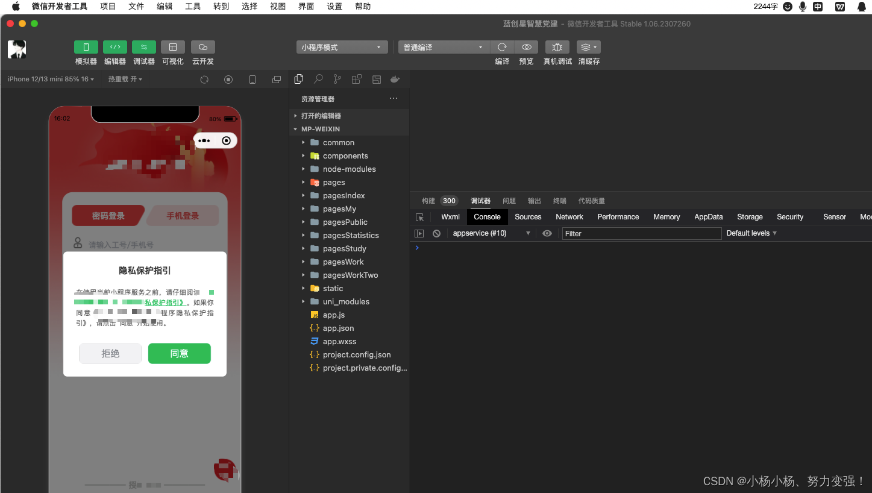Click the compile refresh icon
Screen dimensions: 872x493
pyautogui.click(x=502, y=47)
